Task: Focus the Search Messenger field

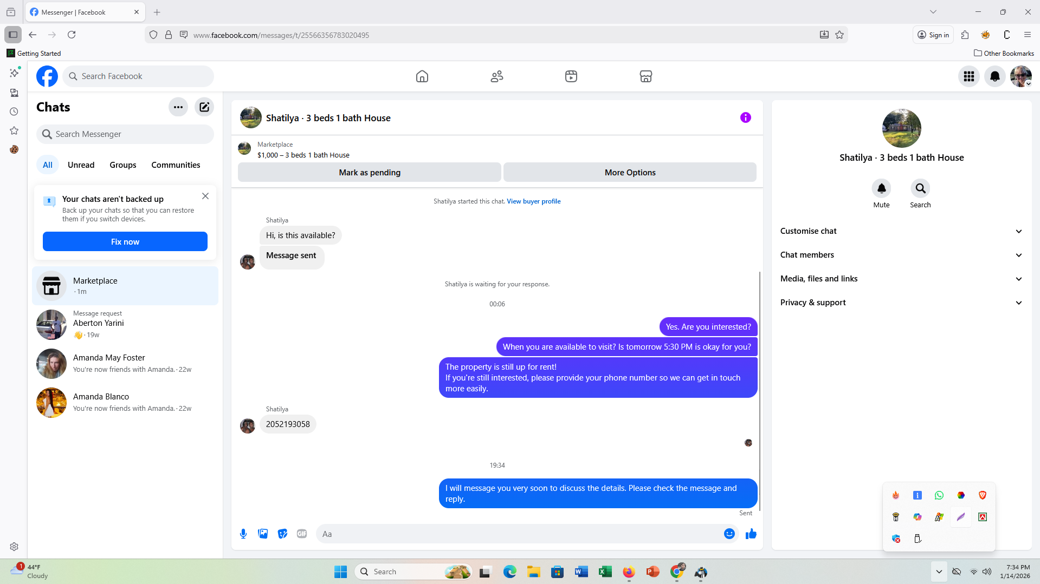Action: pyautogui.click(x=125, y=134)
